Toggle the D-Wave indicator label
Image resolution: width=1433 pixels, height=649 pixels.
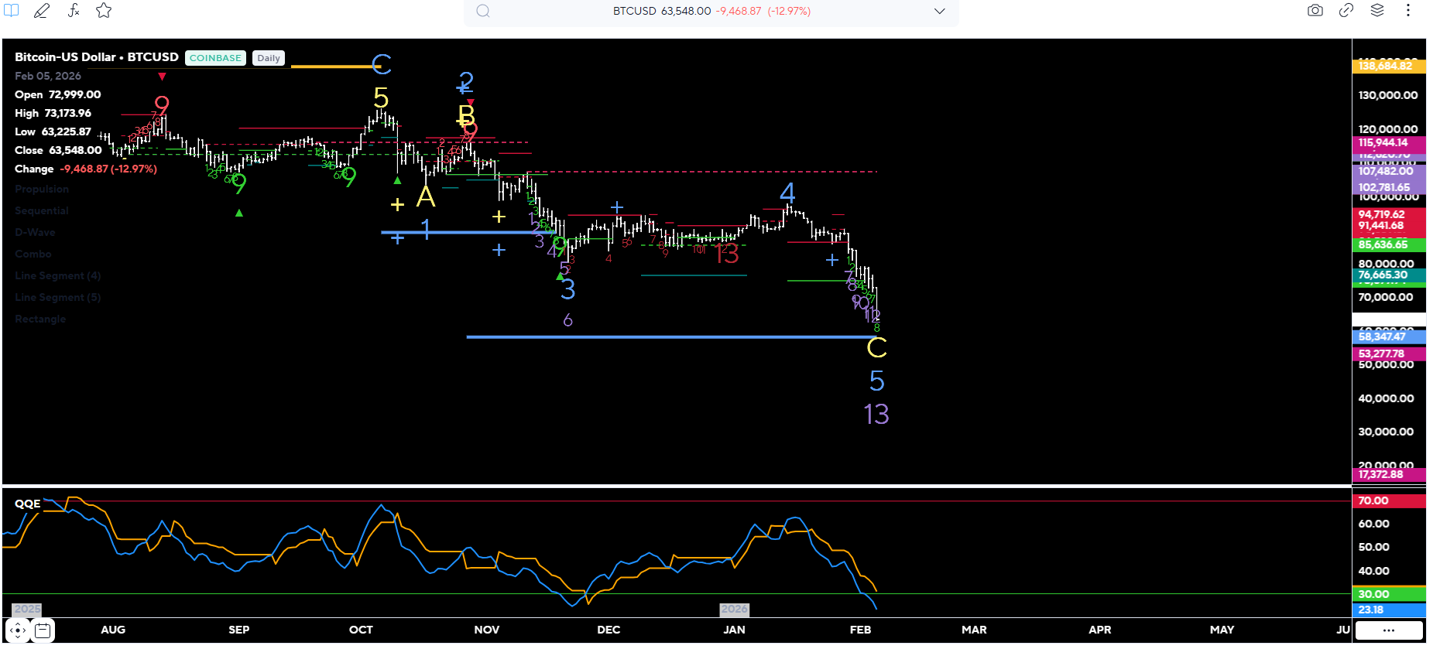point(35,232)
